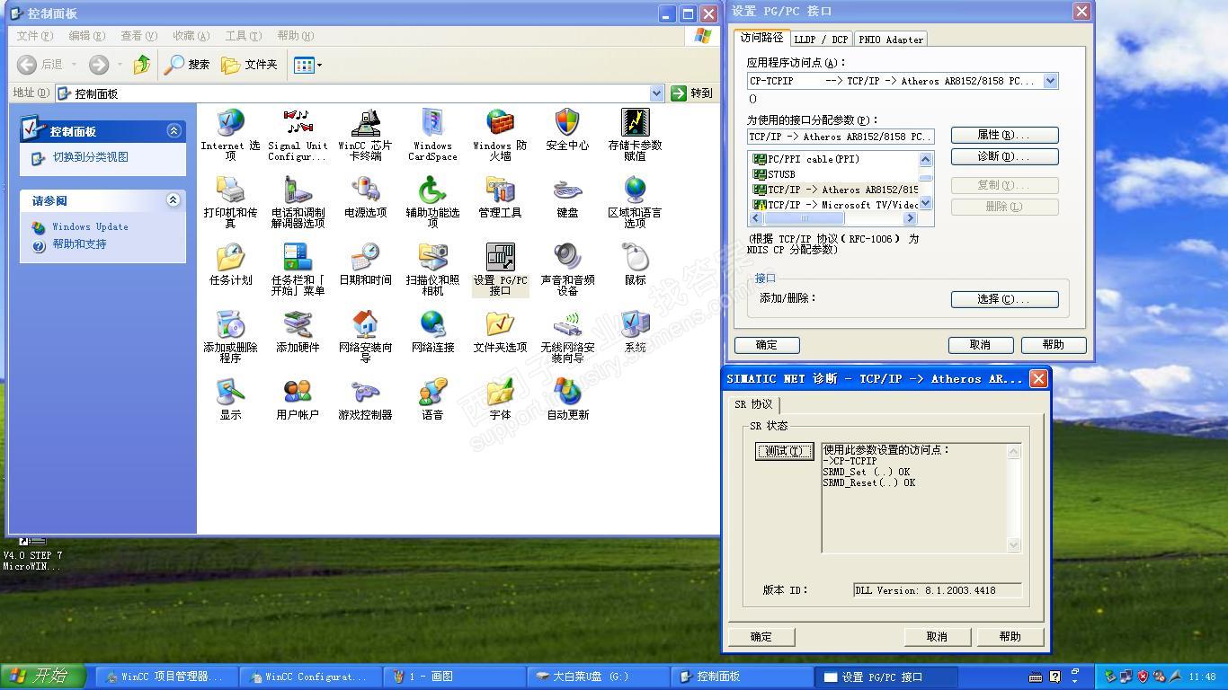Switch to WinCC 项目管理器 taskbar button
This screenshot has width=1228, height=690.
click(167, 677)
